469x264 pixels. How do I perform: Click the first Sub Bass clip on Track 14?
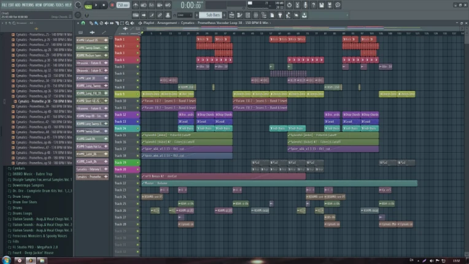pyautogui.click(x=187, y=128)
